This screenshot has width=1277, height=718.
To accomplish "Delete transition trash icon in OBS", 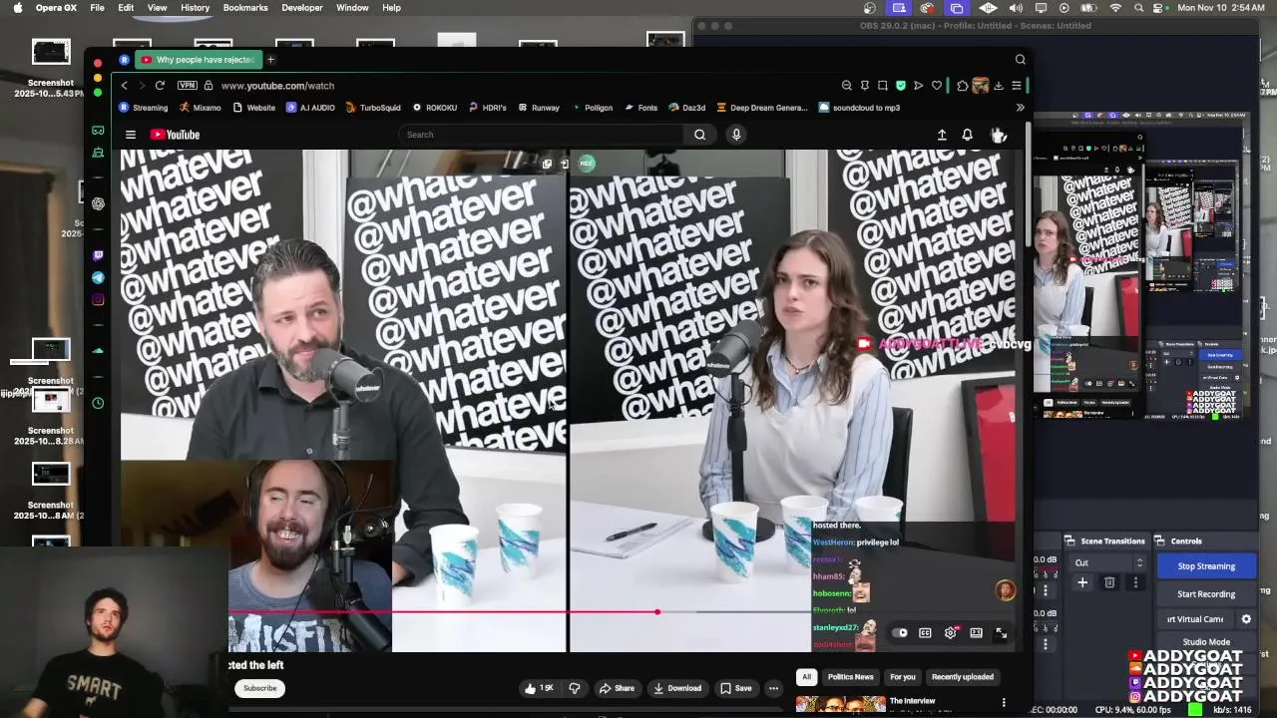I will point(1109,582).
